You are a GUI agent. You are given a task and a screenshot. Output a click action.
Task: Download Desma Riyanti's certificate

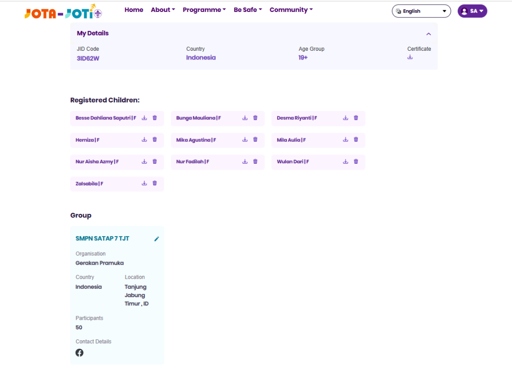[345, 118]
